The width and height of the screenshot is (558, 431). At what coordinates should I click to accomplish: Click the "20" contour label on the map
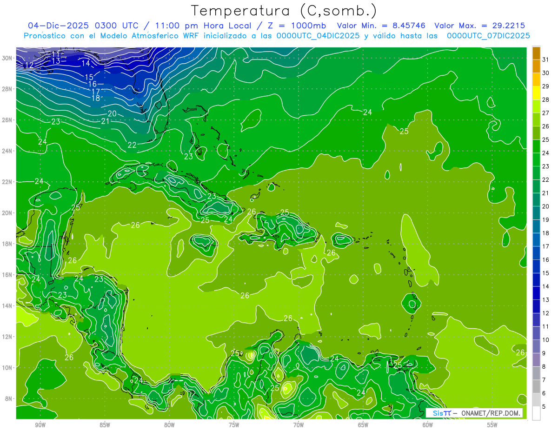pyautogui.click(x=112, y=113)
